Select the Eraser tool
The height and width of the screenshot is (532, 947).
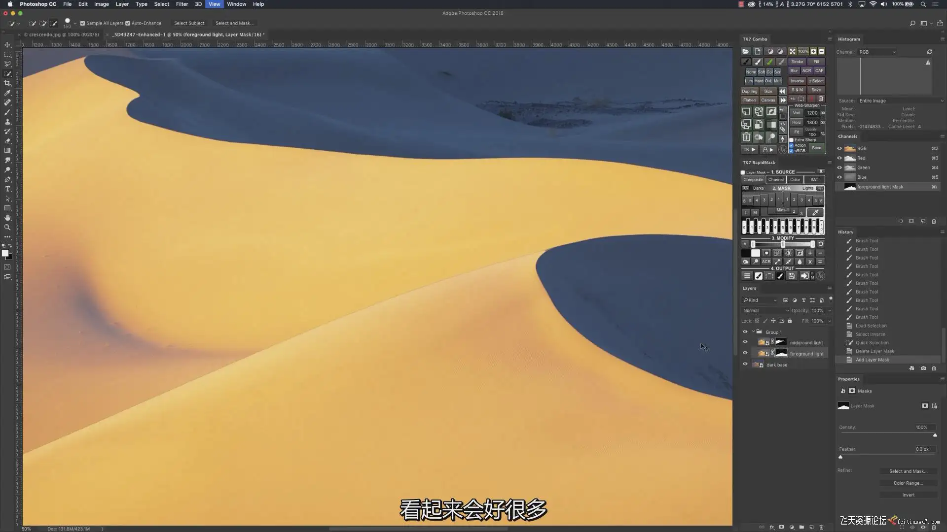[x=7, y=141]
